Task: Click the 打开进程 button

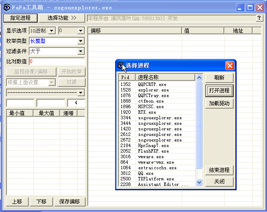Action: (x=220, y=91)
